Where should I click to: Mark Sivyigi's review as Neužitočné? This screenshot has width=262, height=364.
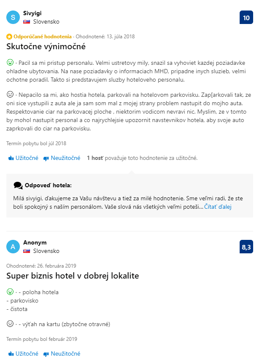(62, 158)
